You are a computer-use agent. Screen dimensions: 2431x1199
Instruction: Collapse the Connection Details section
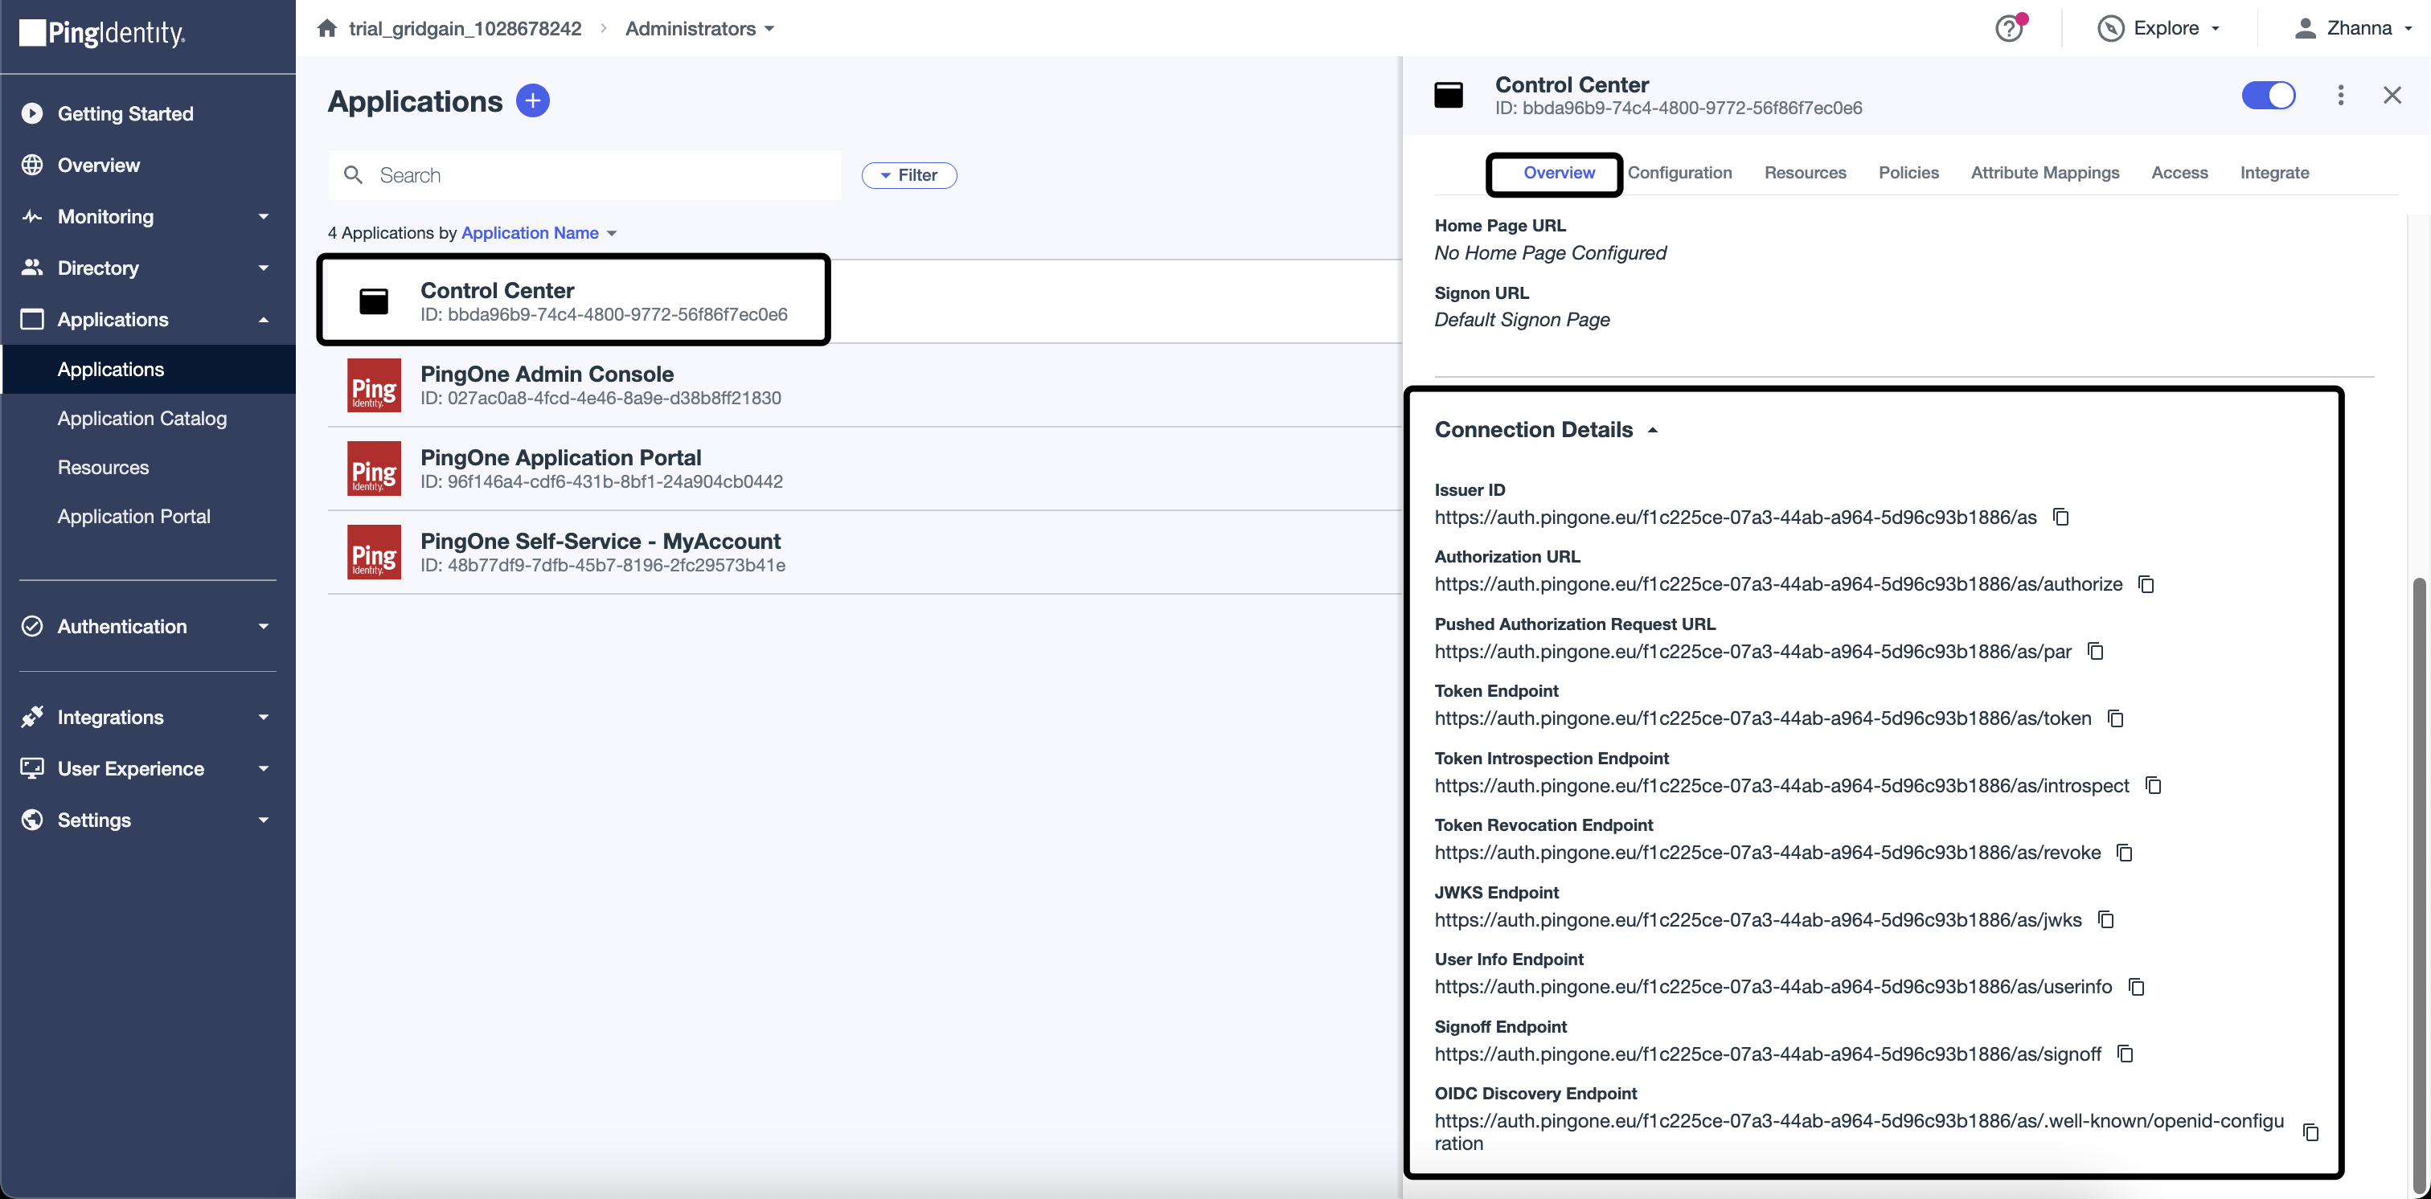point(1653,430)
